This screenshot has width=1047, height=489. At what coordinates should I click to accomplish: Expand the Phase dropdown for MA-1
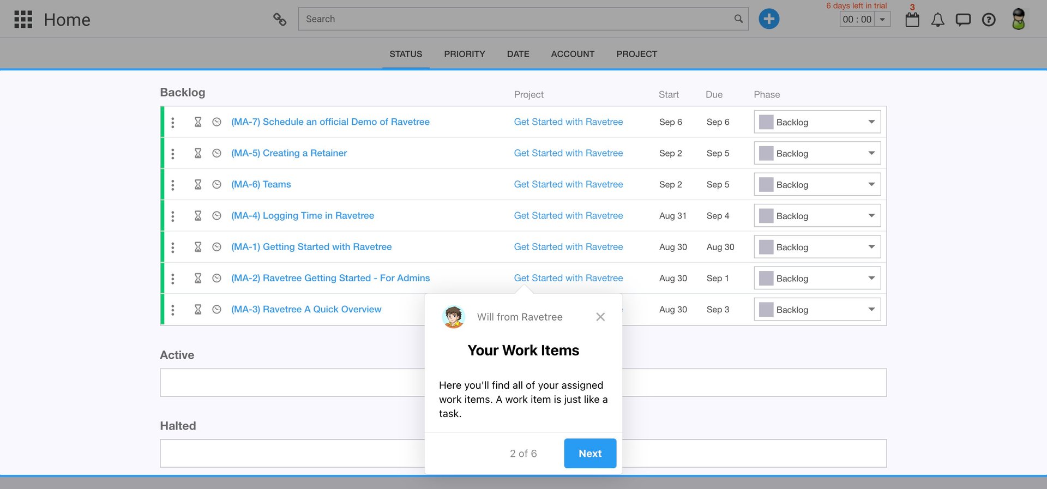pos(817,247)
